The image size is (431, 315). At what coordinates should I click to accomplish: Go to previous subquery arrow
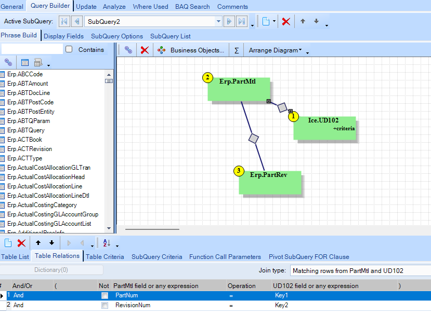(x=77, y=21)
